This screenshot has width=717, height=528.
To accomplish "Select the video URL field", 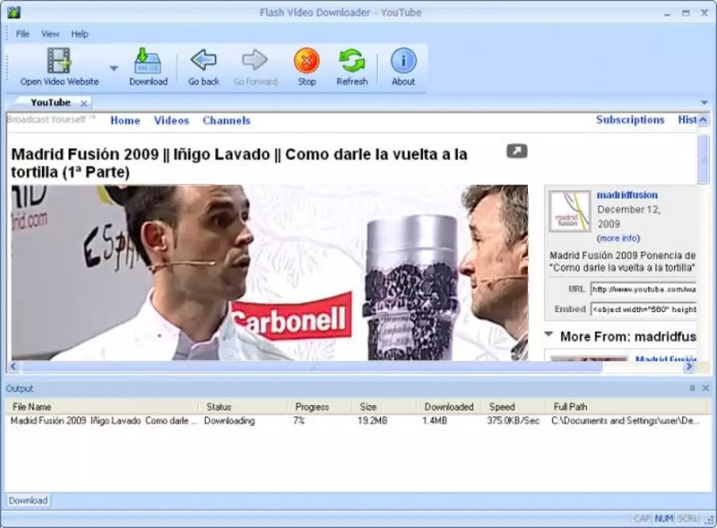I will [644, 290].
